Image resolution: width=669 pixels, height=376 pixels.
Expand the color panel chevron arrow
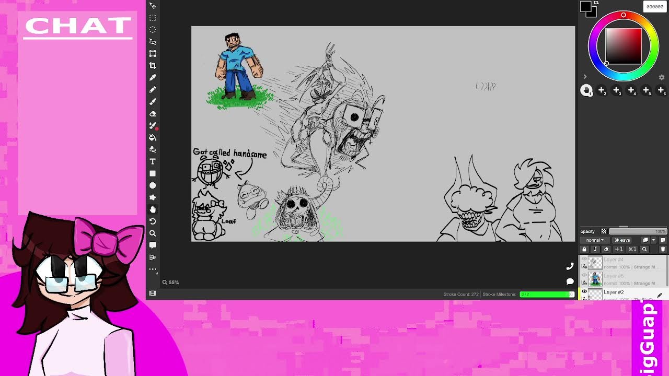[x=585, y=77]
